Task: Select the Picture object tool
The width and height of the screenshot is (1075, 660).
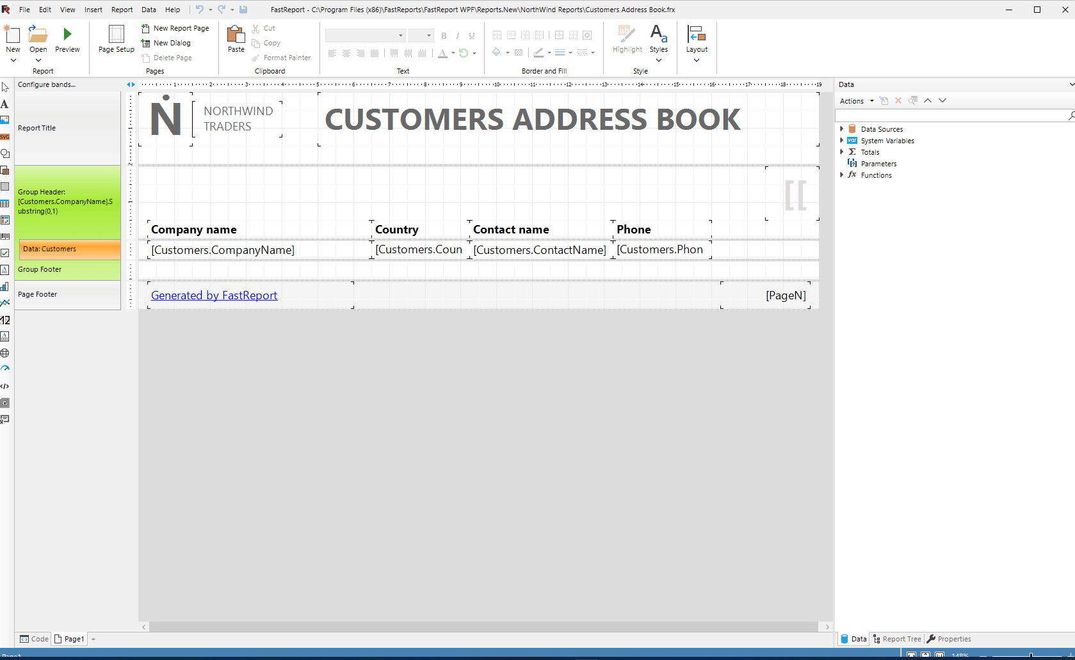Action: point(4,120)
